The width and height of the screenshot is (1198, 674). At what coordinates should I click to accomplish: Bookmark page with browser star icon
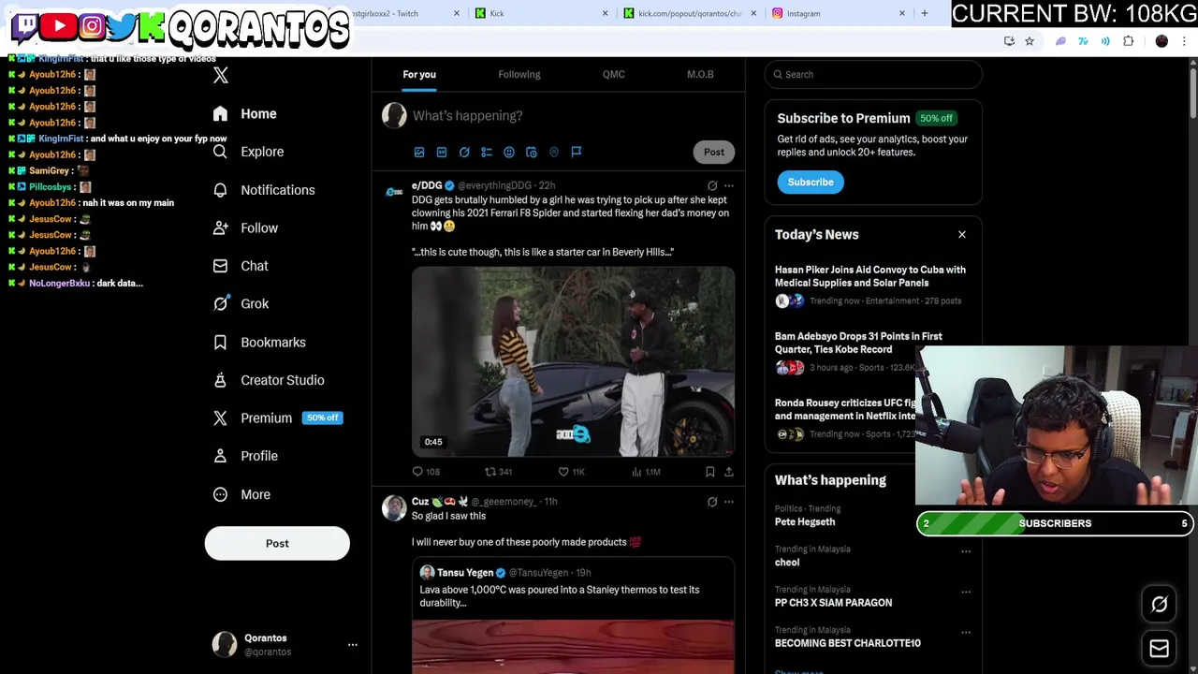[1030, 41]
